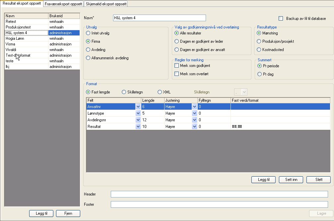Screen dimensions: 334x221
Task: Open the Skjematid eksport oppsett tab
Action: pos(106,4)
